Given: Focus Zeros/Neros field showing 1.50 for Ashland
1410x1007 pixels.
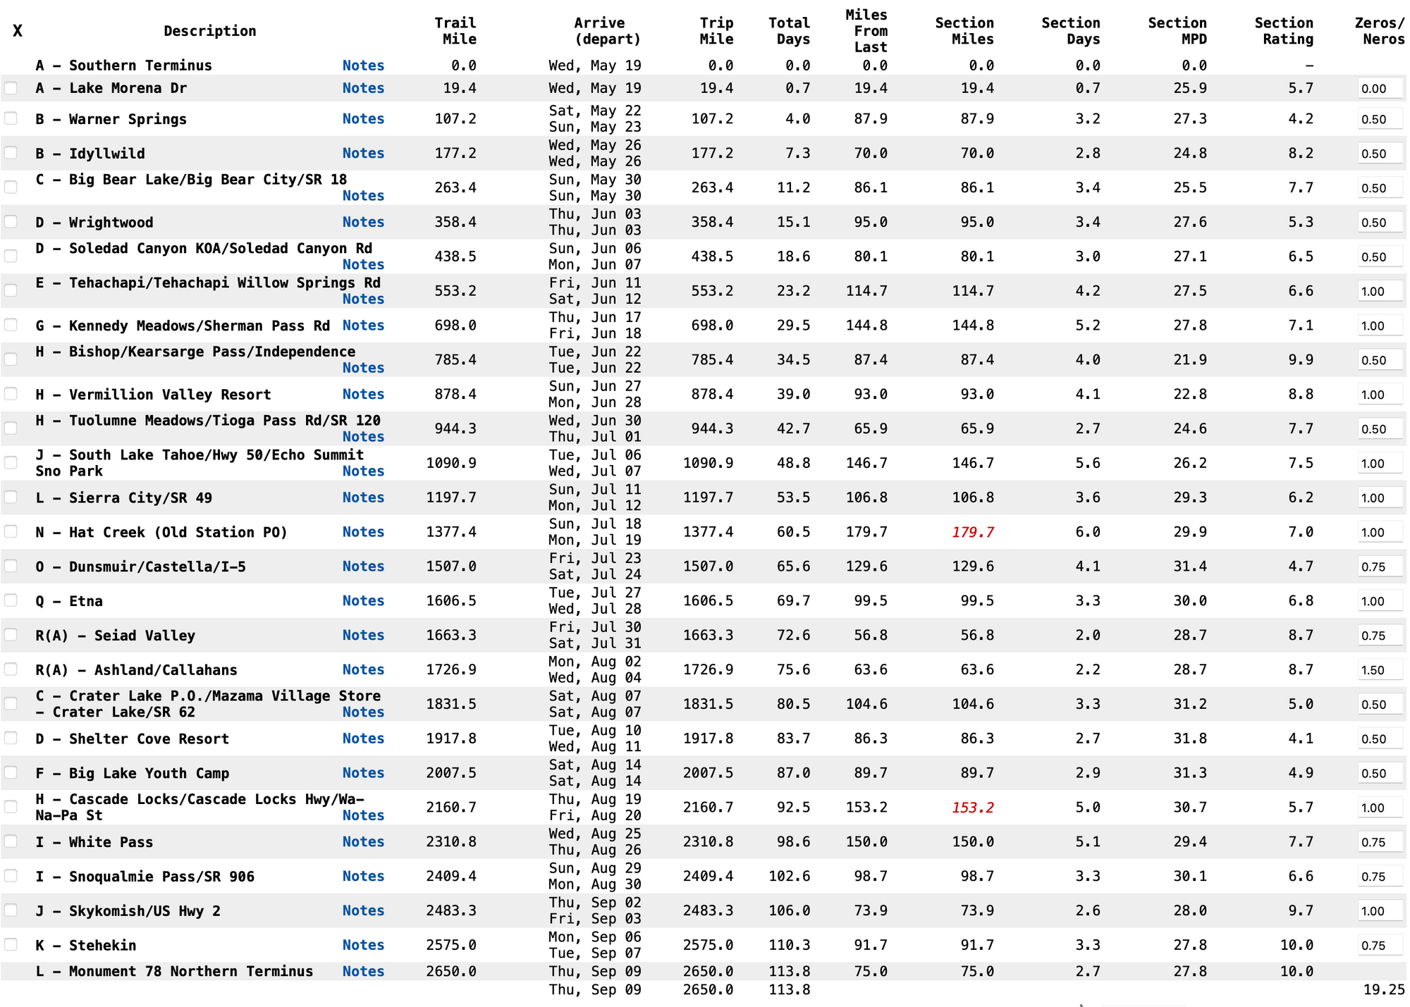Looking at the screenshot, I should (x=1380, y=670).
